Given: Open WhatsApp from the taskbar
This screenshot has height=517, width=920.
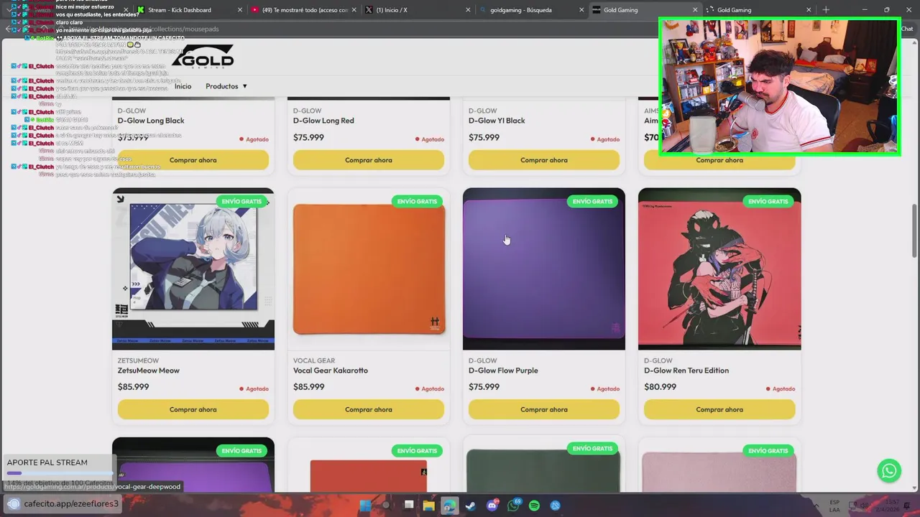Looking at the screenshot, I should pos(513,506).
